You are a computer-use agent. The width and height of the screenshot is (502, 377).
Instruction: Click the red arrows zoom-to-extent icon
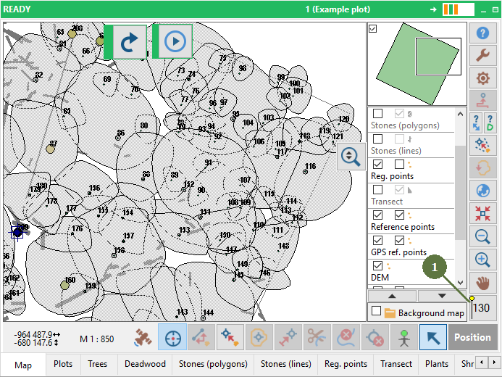click(x=482, y=213)
